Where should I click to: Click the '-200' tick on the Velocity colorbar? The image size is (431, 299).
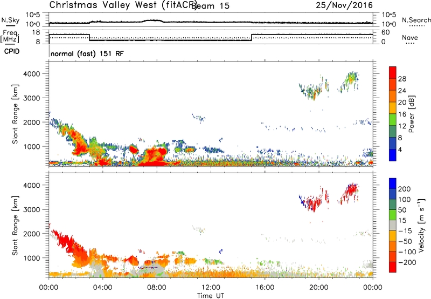(406, 262)
